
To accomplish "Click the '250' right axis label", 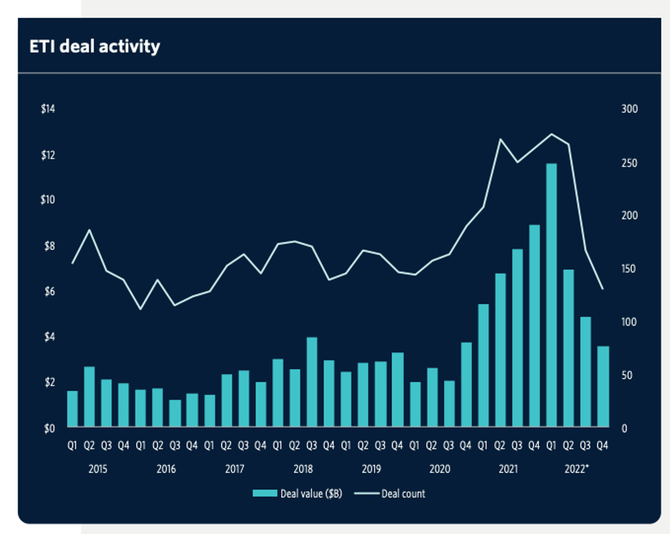I will (629, 163).
